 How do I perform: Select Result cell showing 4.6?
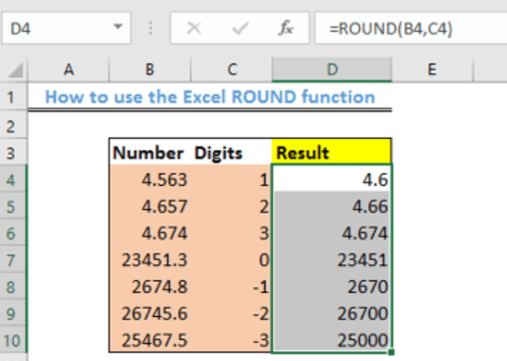331,178
